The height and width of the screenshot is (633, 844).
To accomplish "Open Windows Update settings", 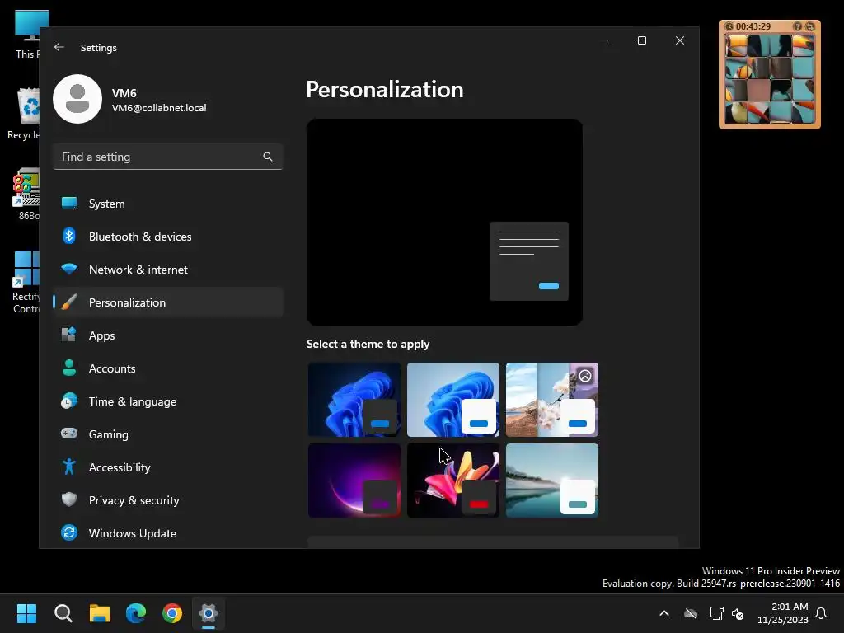I will coord(168,533).
